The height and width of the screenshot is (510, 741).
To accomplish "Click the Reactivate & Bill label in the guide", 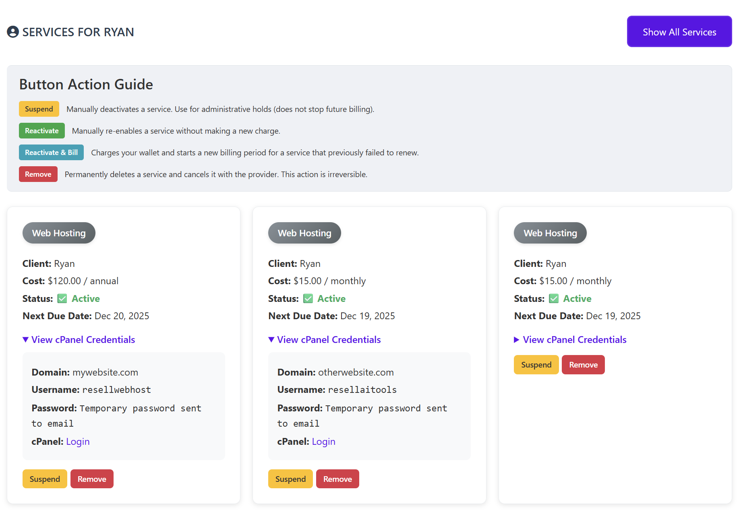I will click(x=51, y=153).
